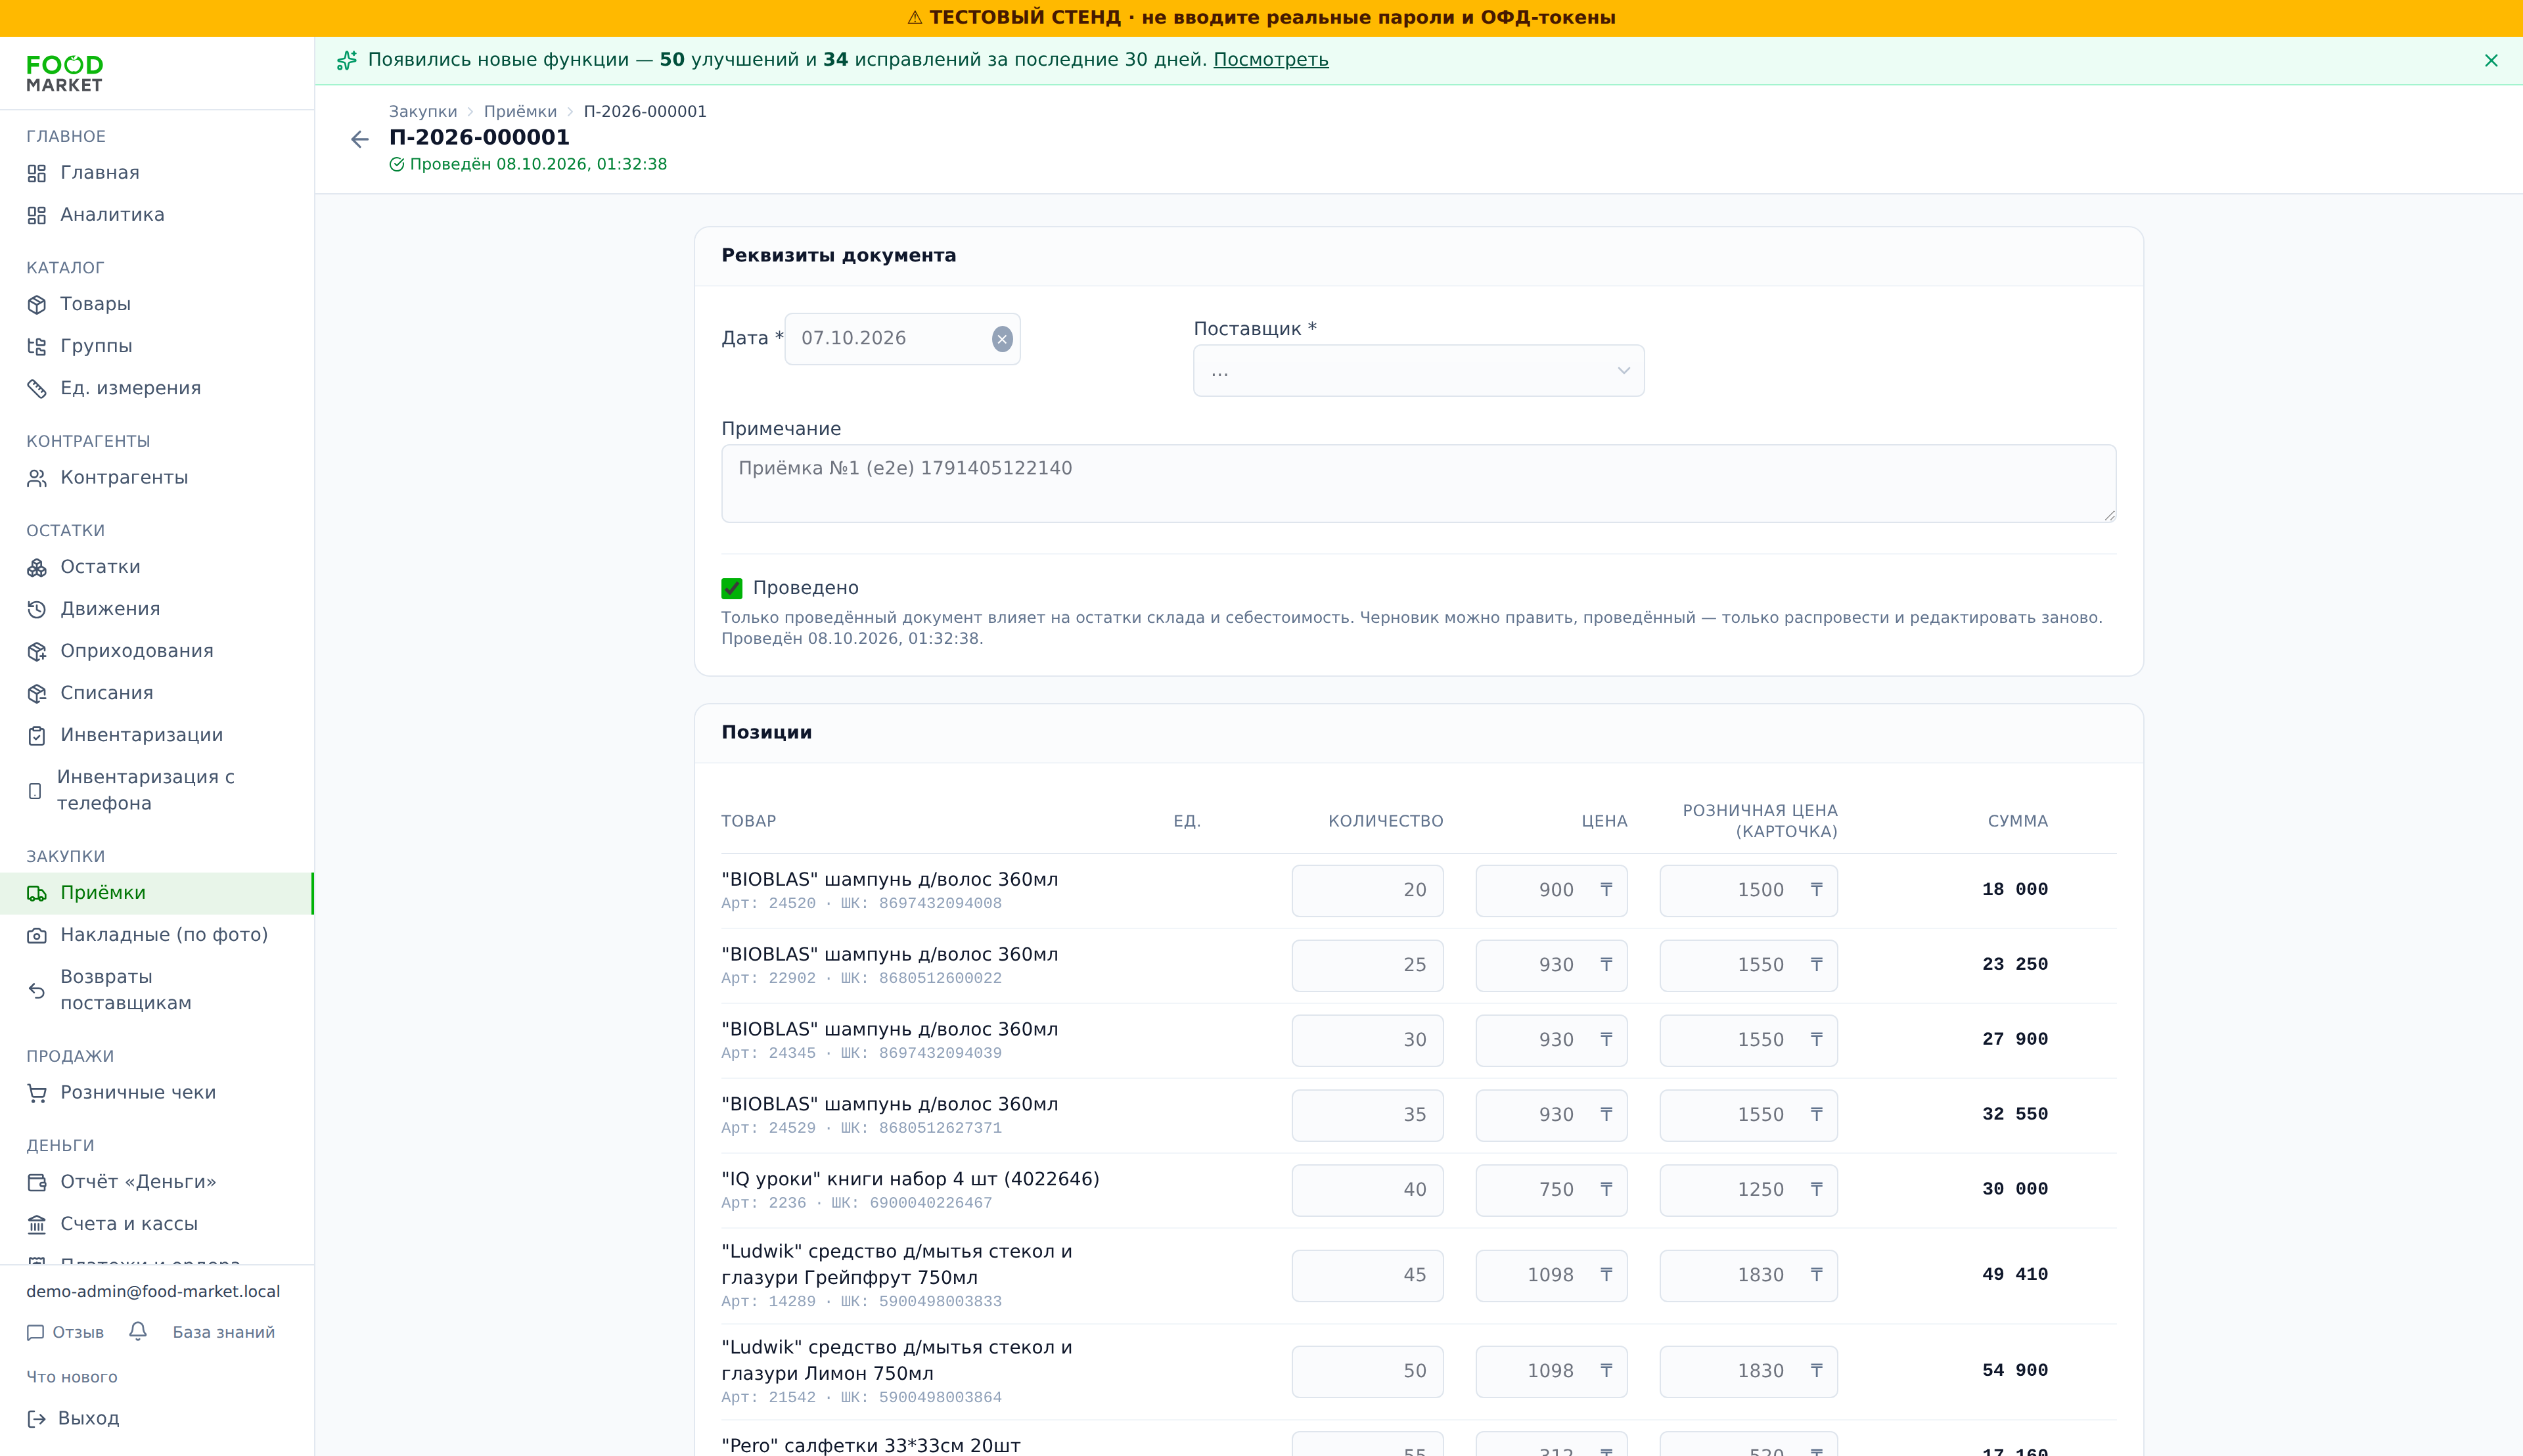This screenshot has height=1456, width=2523.
Task: Click the Выход logout icon
Action: (x=36, y=1418)
